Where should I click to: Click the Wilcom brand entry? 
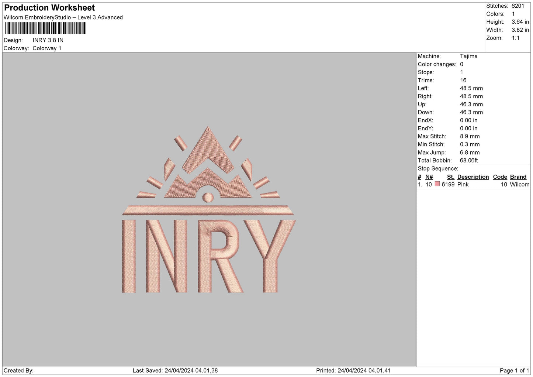click(x=519, y=184)
